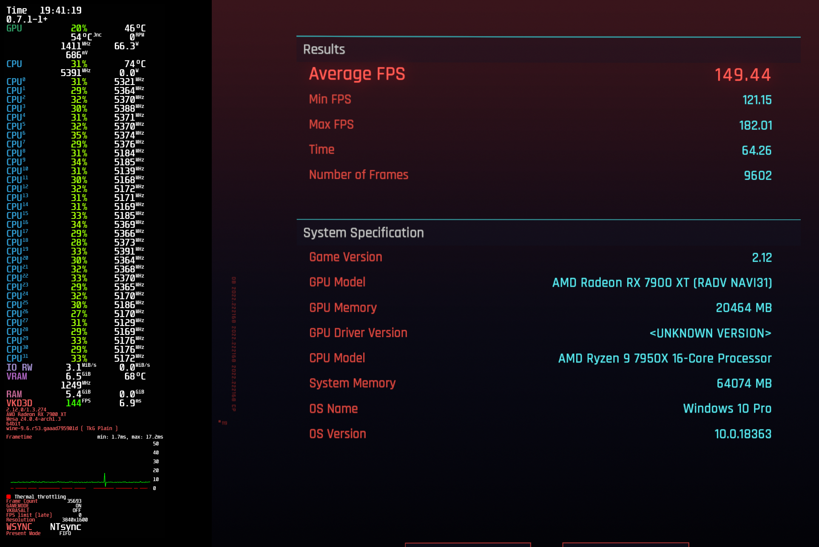Click the GPU Driver Version unknown value
Viewport: 819px width, 547px height.
tap(710, 333)
